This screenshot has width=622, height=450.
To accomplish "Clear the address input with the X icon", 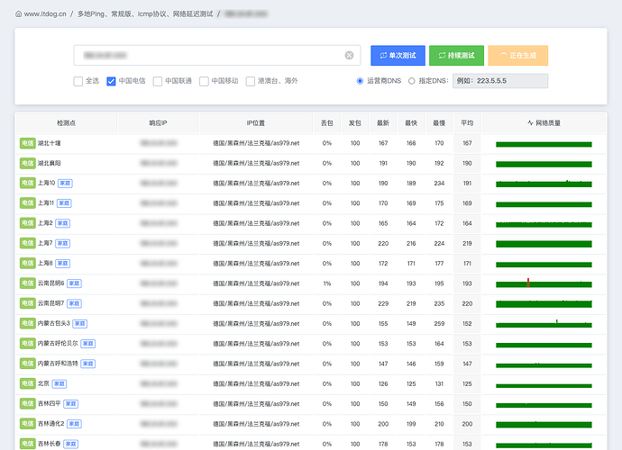I will [x=349, y=56].
